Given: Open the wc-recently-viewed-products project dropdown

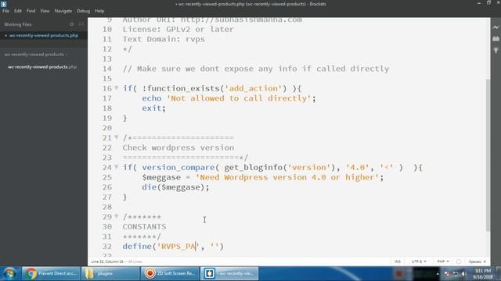Looking at the screenshot, I should pyautogui.click(x=36, y=55).
